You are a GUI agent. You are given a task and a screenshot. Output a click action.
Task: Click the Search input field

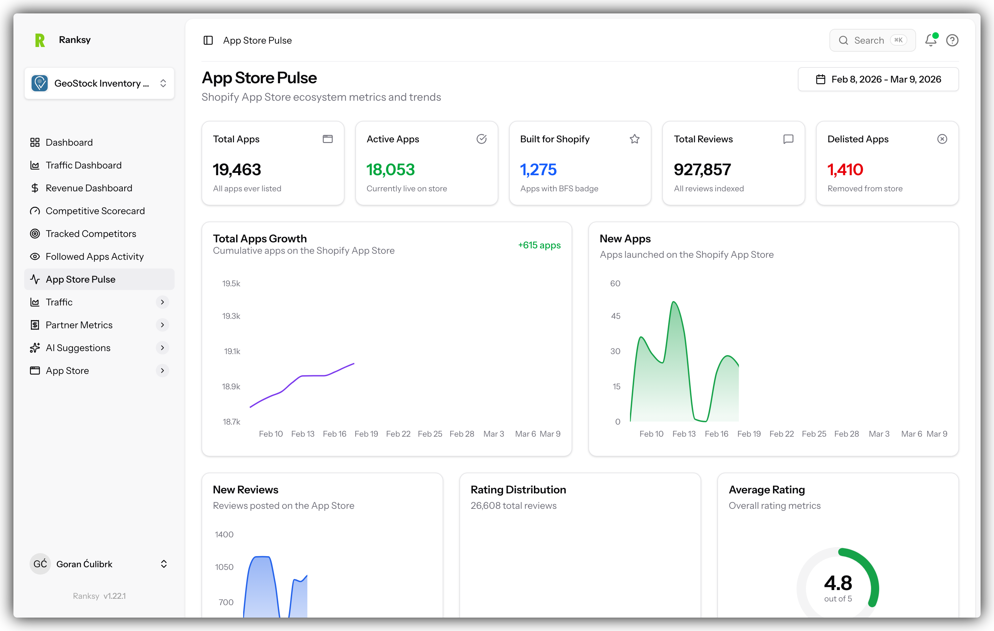[x=872, y=40]
